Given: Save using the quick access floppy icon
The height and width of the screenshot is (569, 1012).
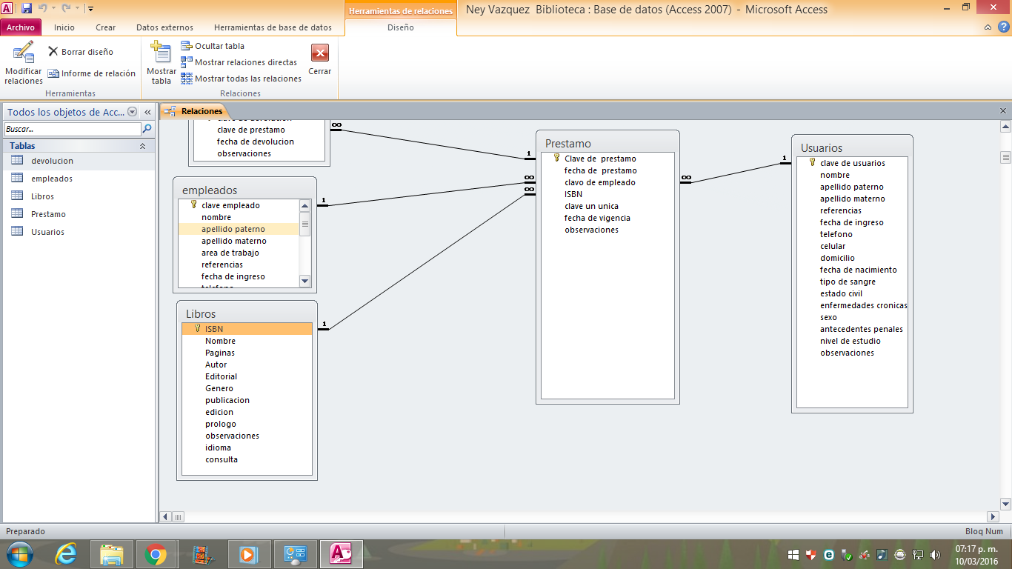Looking at the screenshot, I should tap(27, 9).
